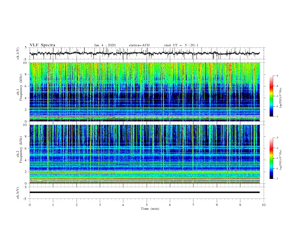Click time tick label '0' on x-axis
297x230 pixels.
30,205
